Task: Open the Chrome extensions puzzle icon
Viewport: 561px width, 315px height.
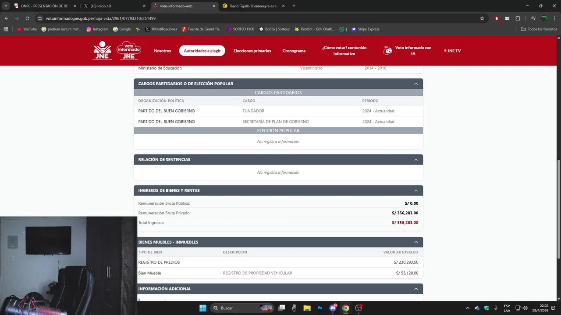Action: (518, 18)
